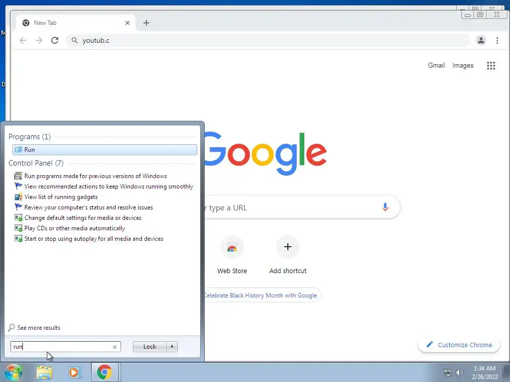Open Run programs made for previous versions

96,176
